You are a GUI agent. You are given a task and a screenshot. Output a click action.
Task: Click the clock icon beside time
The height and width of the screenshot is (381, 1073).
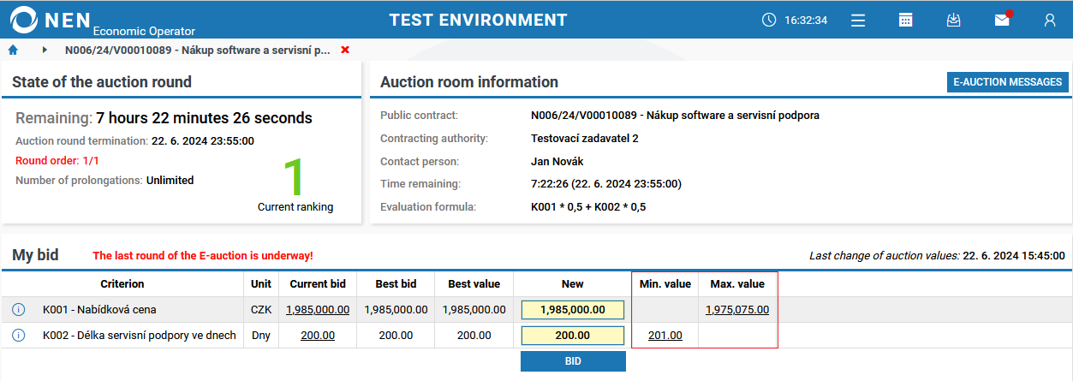tap(769, 20)
